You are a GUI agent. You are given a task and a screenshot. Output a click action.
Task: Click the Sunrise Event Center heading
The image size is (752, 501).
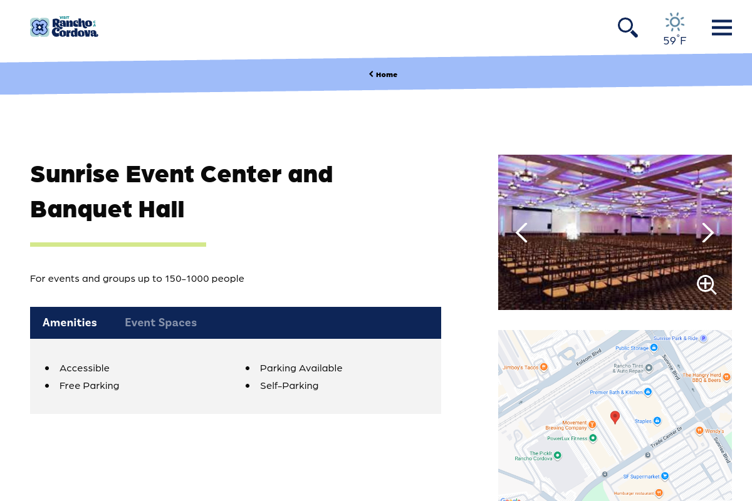coord(182,191)
